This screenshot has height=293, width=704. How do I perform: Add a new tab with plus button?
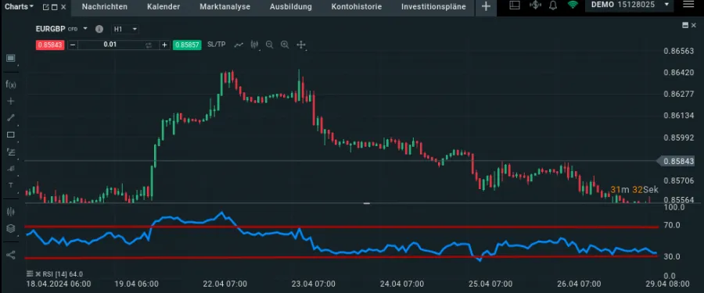click(x=486, y=7)
